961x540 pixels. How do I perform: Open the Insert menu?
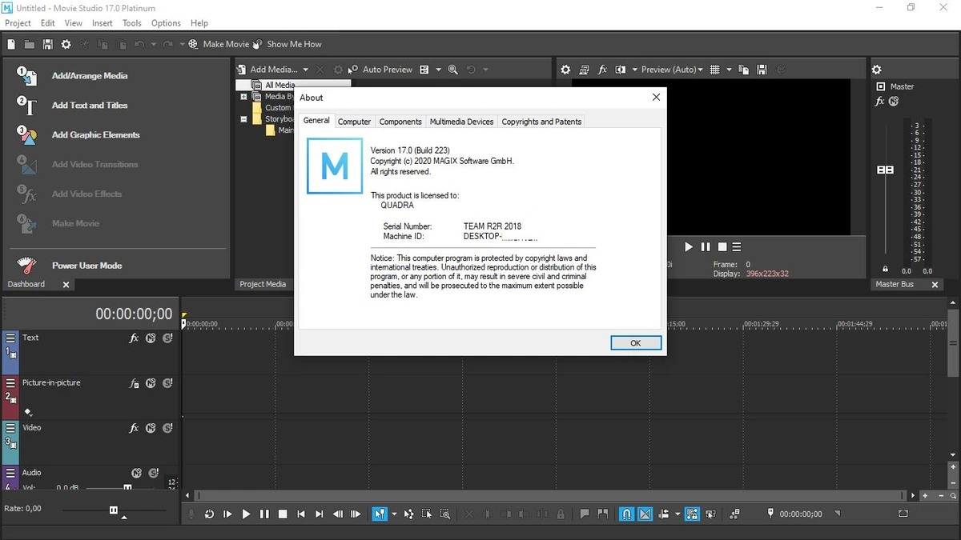(x=103, y=23)
